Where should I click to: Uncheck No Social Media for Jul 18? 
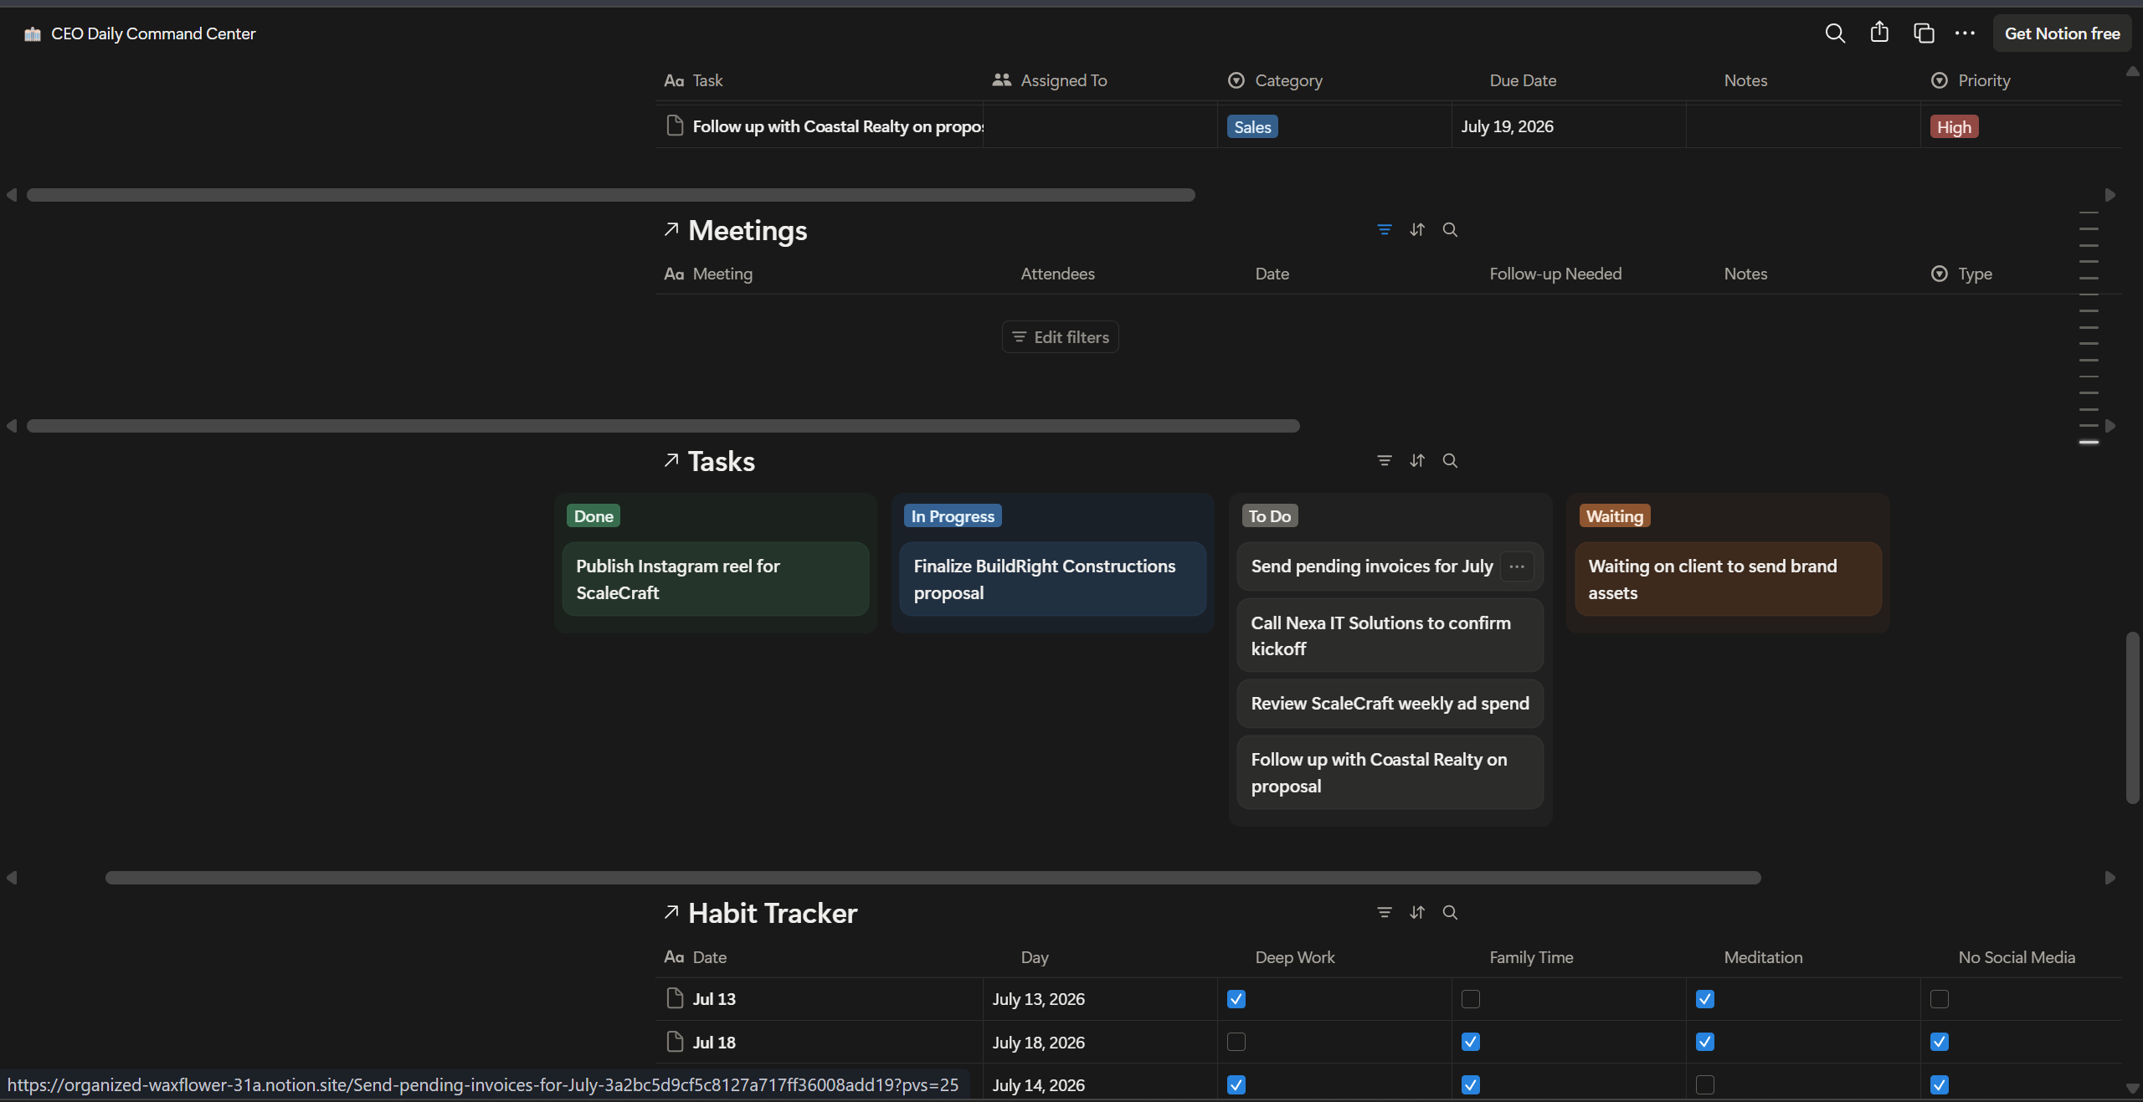tap(1939, 1042)
